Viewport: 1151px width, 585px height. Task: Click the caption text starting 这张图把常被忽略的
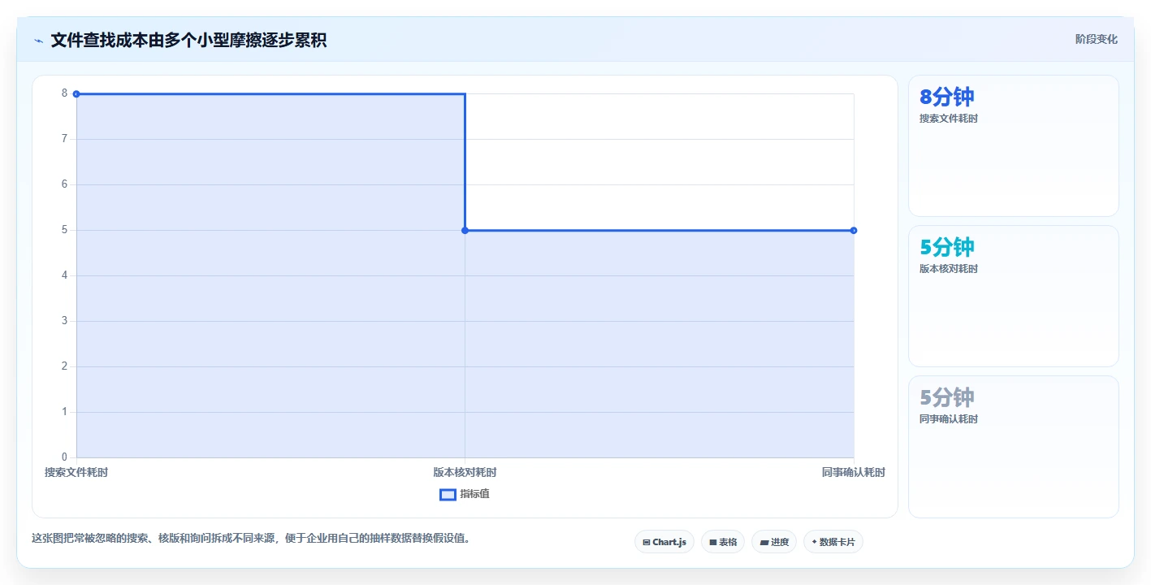coord(251,538)
